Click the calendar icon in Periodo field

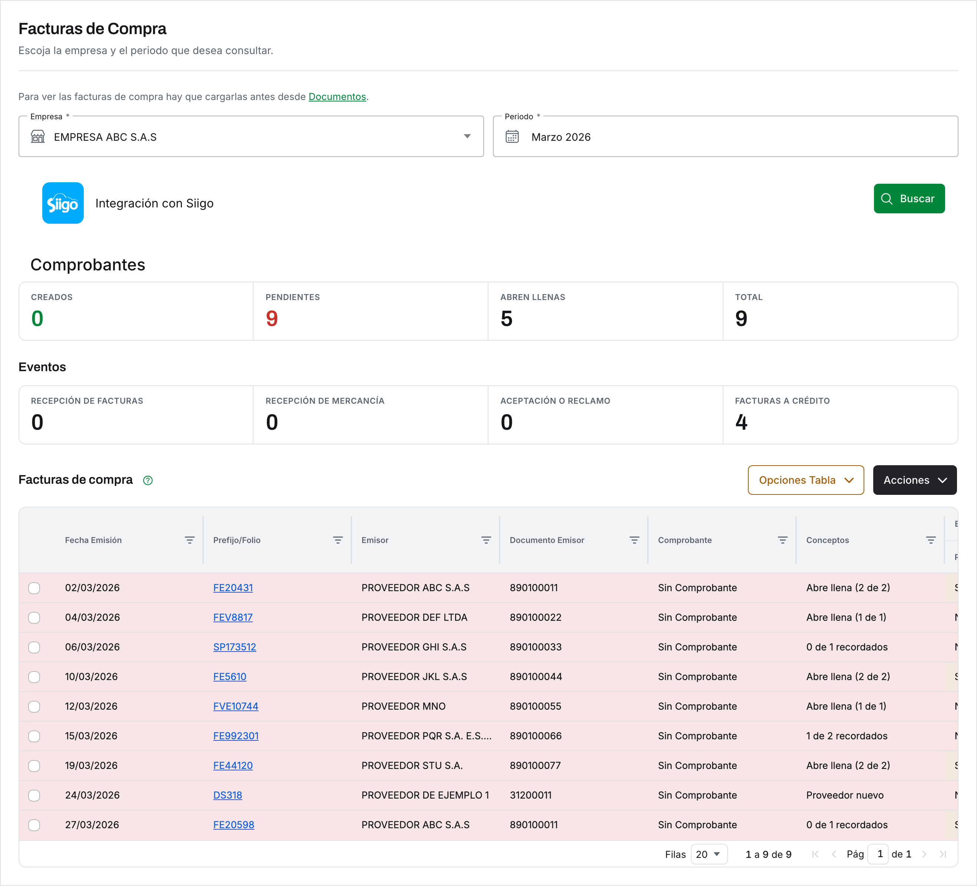pos(512,137)
